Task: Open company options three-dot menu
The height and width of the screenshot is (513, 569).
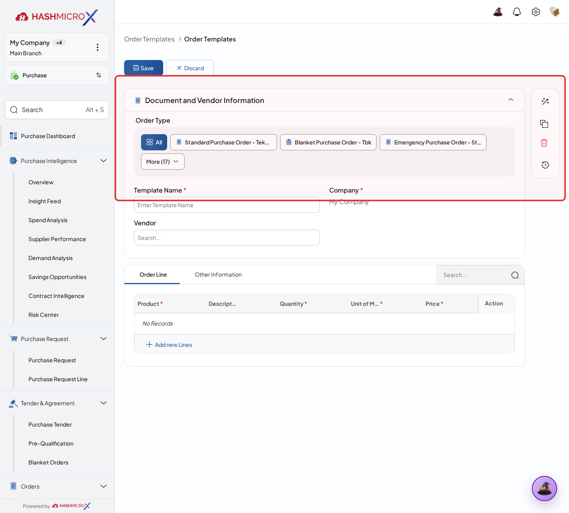Action: click(98, 47)
